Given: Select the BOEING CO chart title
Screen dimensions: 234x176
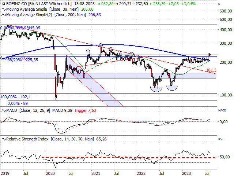Looking at the screenshot, I should [x=39, y=4].
